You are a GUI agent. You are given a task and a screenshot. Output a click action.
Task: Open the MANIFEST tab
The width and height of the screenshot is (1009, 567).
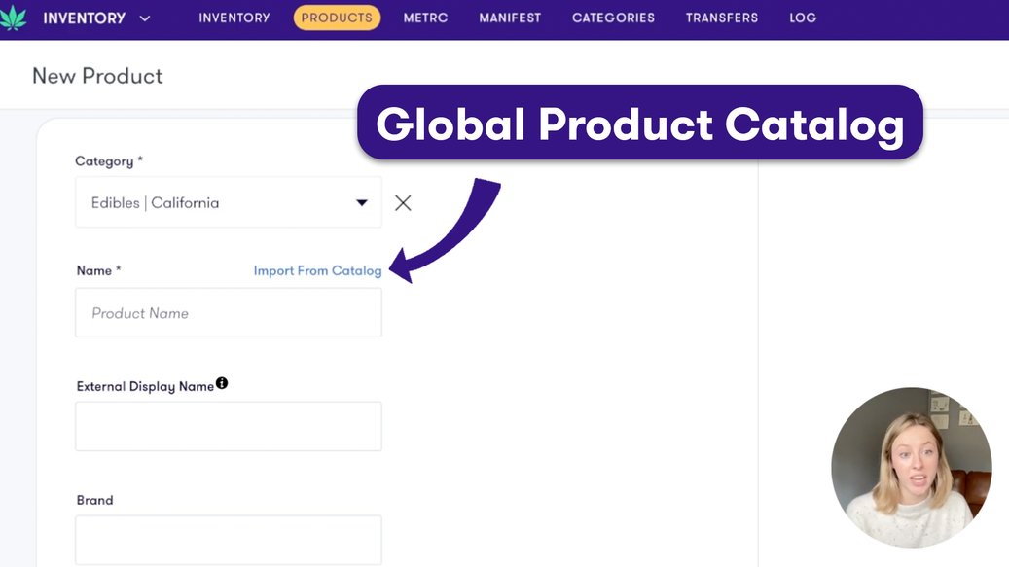(x=510, y=18)
